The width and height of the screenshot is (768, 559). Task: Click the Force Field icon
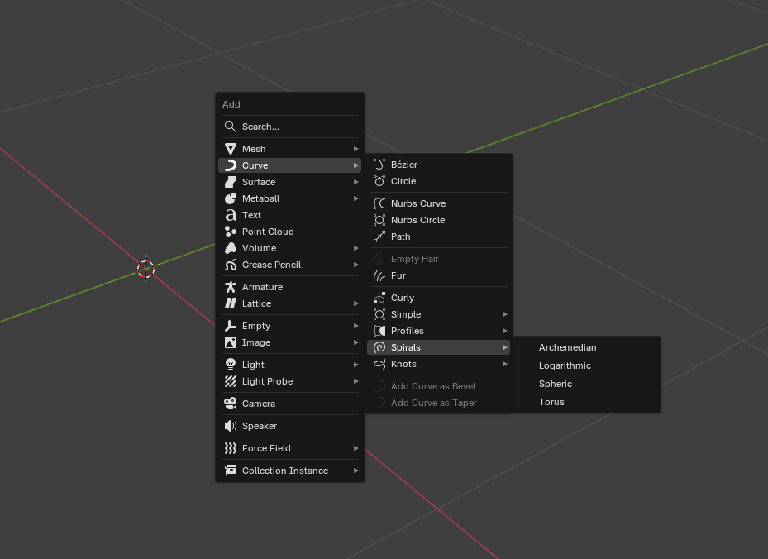(231, 448)
